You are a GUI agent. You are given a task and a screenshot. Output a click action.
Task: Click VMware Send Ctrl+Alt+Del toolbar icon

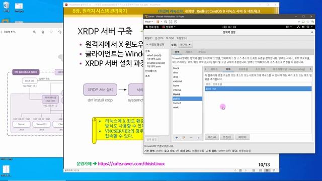[x=166, y=22]
